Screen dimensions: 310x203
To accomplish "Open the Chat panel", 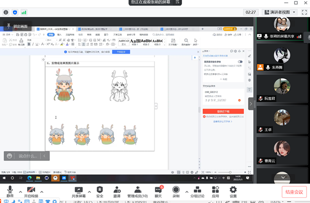I will 158,190.
